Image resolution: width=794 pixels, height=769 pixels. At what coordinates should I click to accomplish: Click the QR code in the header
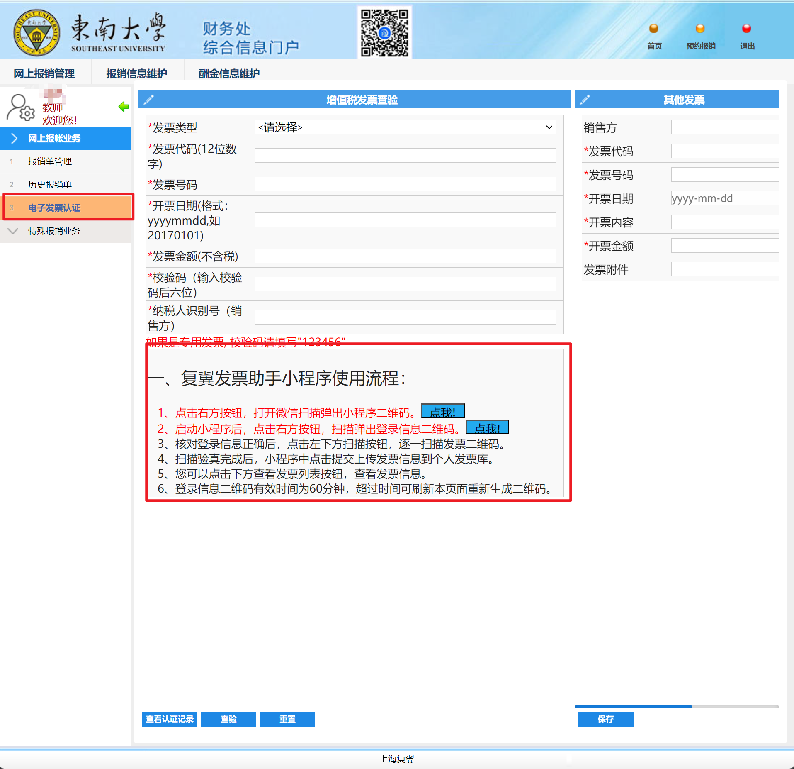coord(384,33)
